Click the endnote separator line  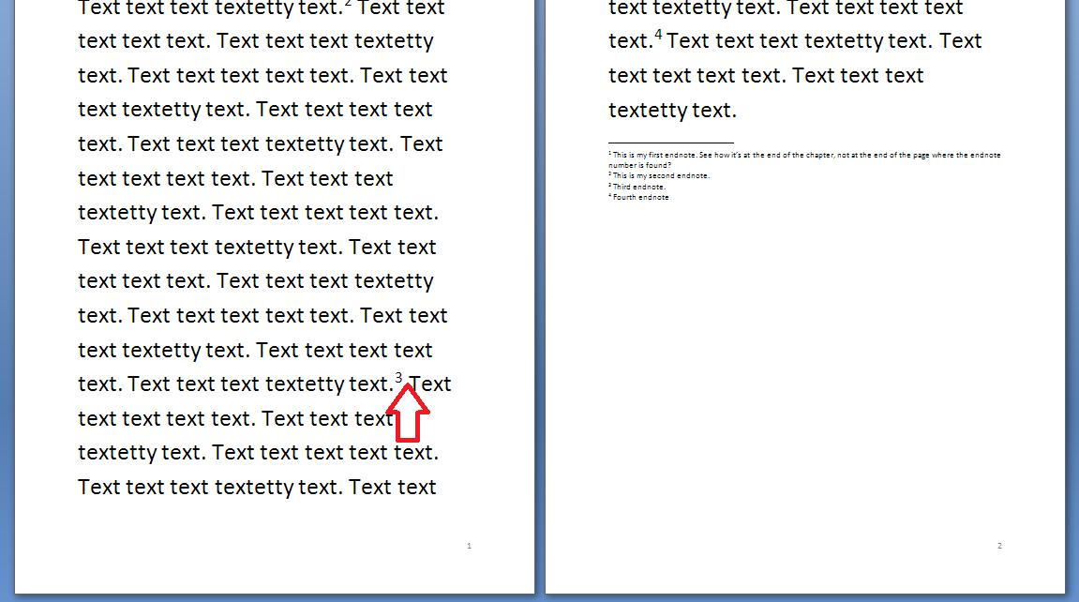coord(670,143)
